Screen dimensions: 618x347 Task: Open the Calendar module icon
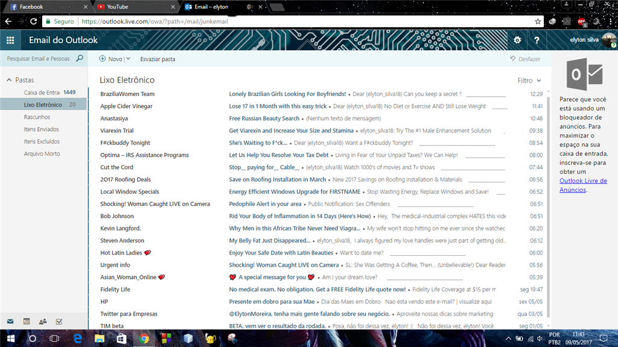27,322
